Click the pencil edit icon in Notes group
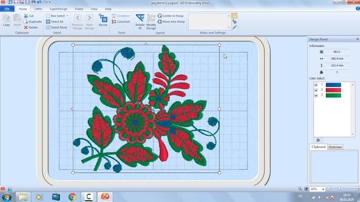The width and height of the screenshot is (360, 202). [x=235, y=27]
